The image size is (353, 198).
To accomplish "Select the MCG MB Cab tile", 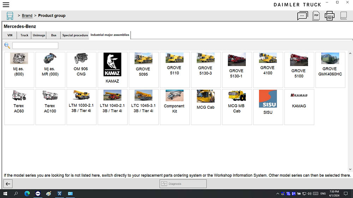I will [x=237, y=107].
